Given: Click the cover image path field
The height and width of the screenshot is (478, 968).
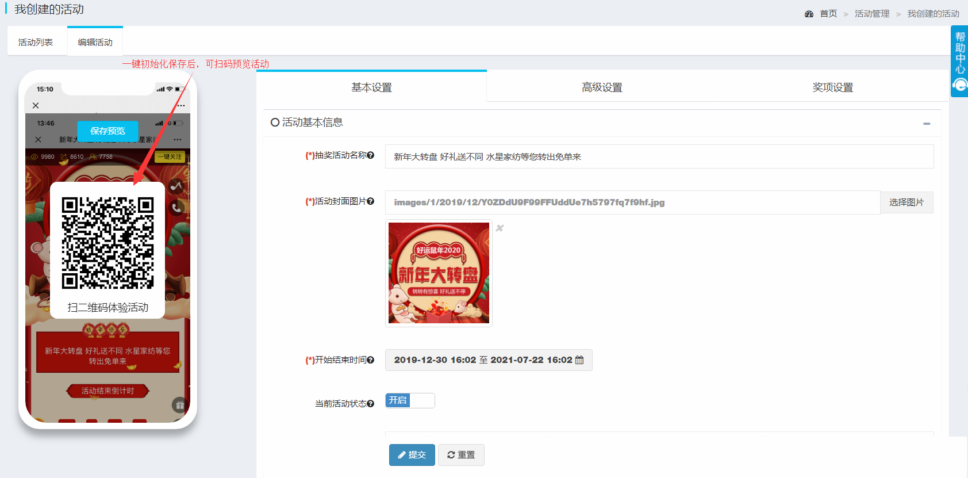Looking at the screenshot, I should (632, 202).
